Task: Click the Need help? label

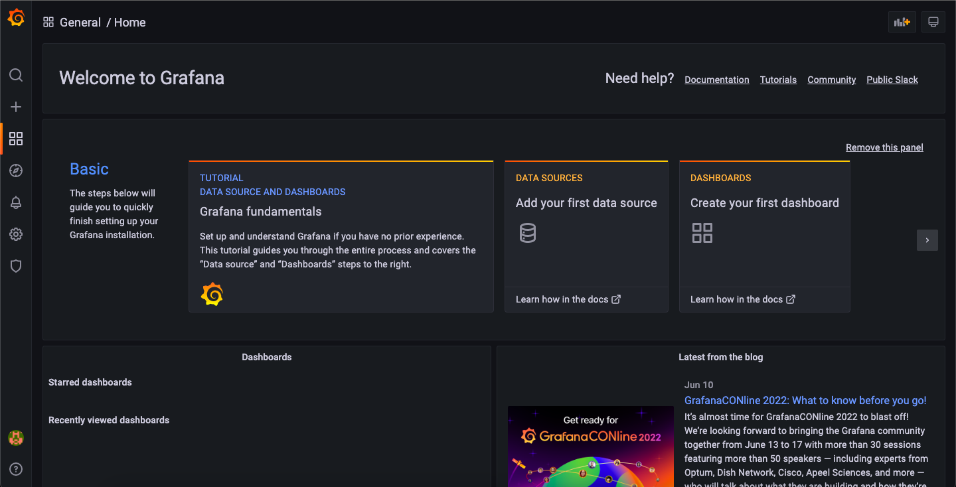Action: coord(639,78)
